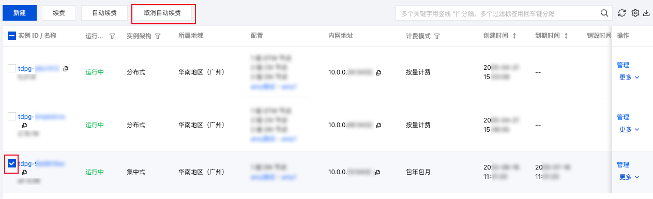653x199 pixels.
Task: Copy the first instance ID
Action: point(66,68)
